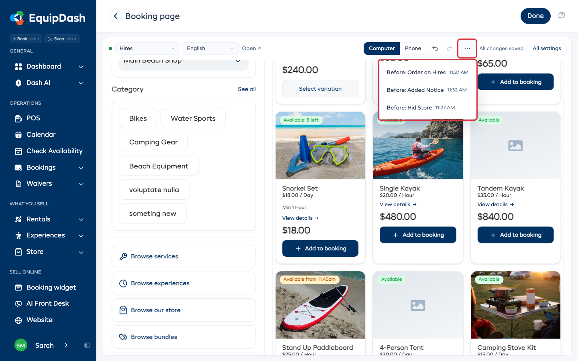Click the Snorkel Set photo
The height and width of the screenshot is (361, 578).
pyautogui.click(x=320, y=146)
